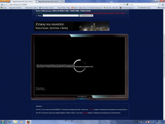Open the Filmy Online : Science bookmark
165x124 pixels.
47,8
